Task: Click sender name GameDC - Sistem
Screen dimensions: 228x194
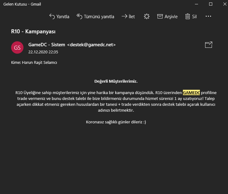Action: tap(47, 45)
